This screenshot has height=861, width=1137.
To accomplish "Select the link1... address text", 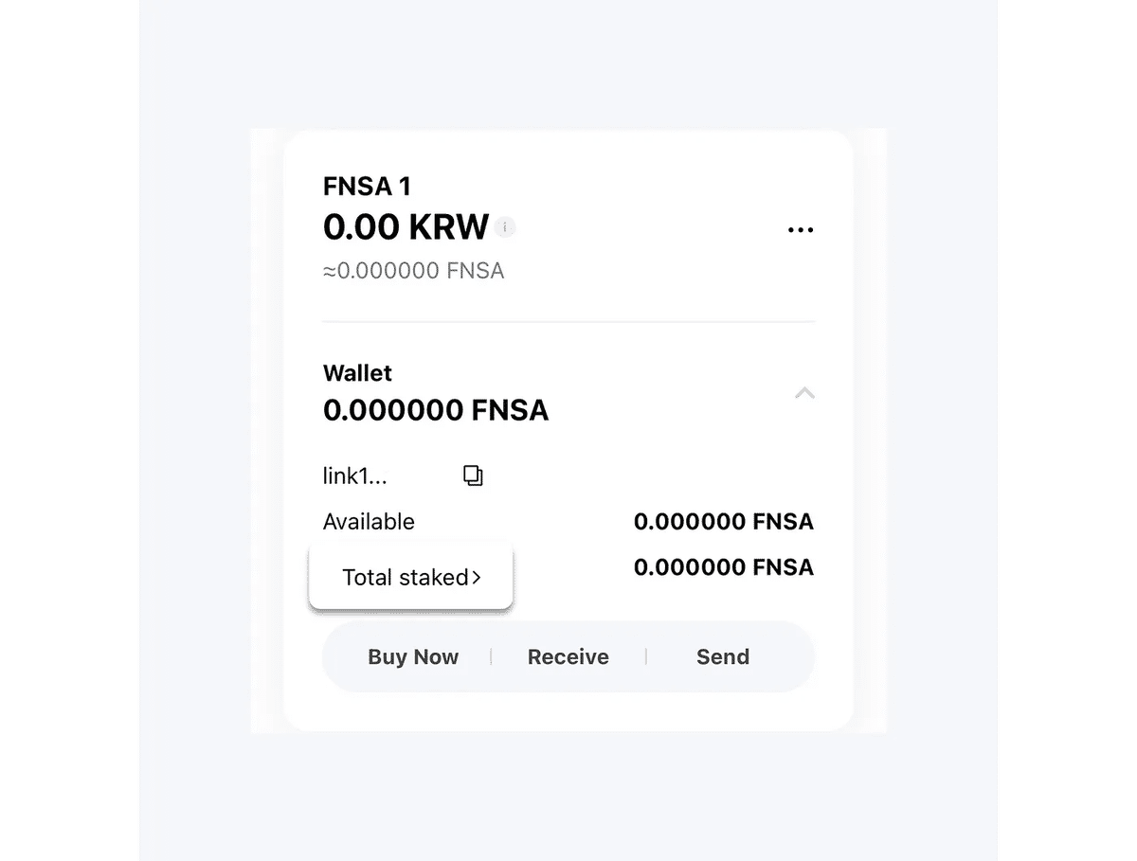I will tap(355, 475).
